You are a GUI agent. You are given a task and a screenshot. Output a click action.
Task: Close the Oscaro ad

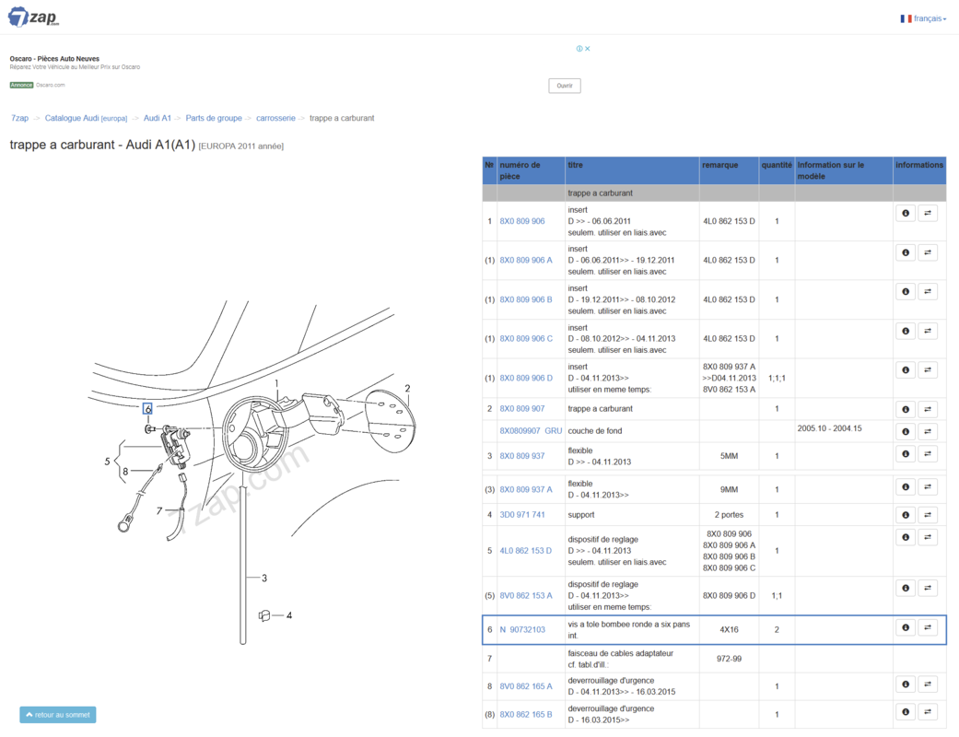587,49
